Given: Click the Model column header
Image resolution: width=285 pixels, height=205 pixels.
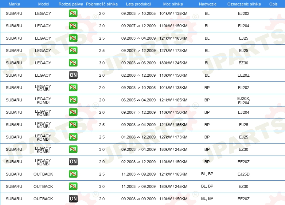Looking at the screenshot, I should pos(43,4).
